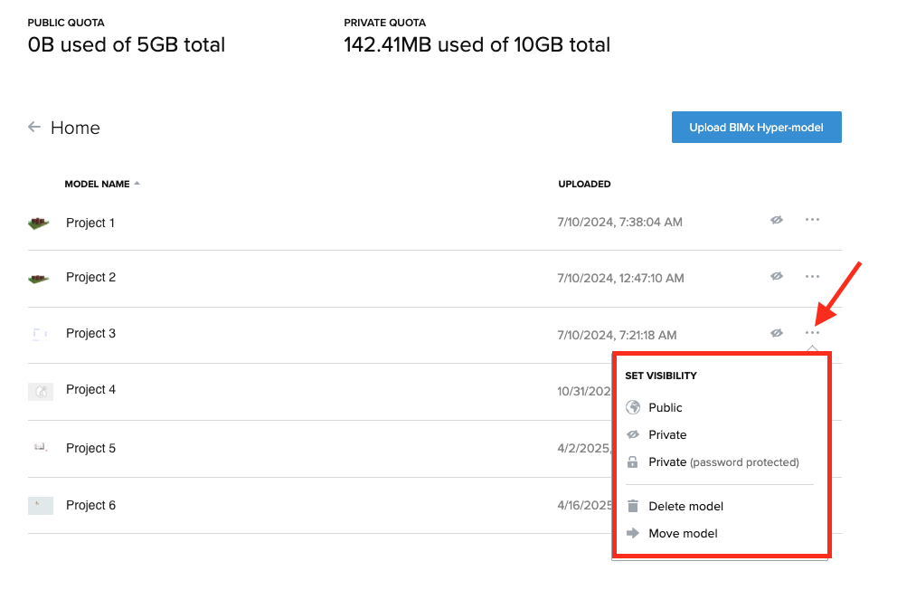Click the crossed-eye icon beside Private option
Viewport: 897px width, 590px height.
click(x=633, y=435)
